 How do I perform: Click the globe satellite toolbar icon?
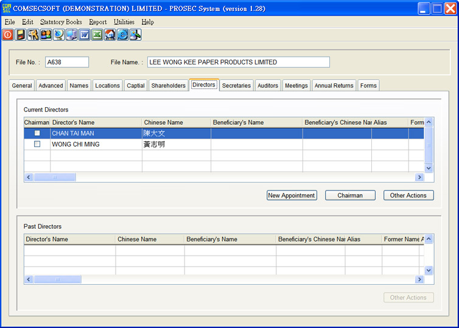pyautogui.click(x=59, y=35)
